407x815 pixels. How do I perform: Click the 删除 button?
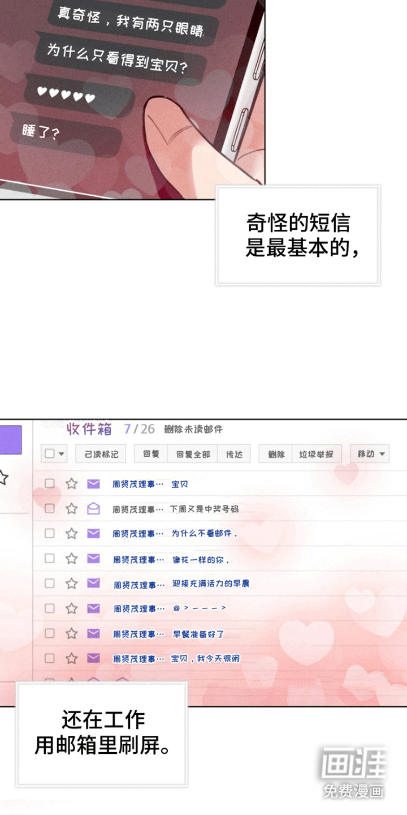click(276, 454)
